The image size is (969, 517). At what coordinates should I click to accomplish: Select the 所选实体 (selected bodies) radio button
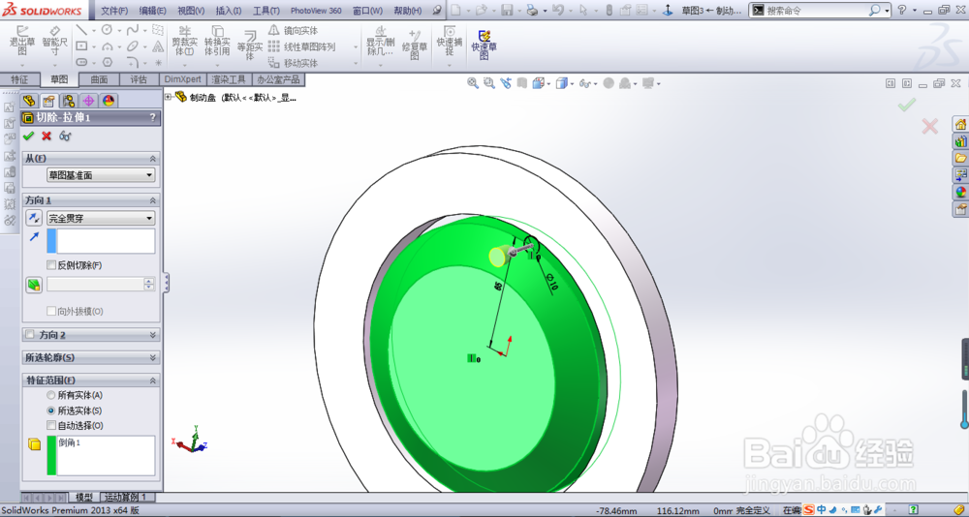[51, 411]
